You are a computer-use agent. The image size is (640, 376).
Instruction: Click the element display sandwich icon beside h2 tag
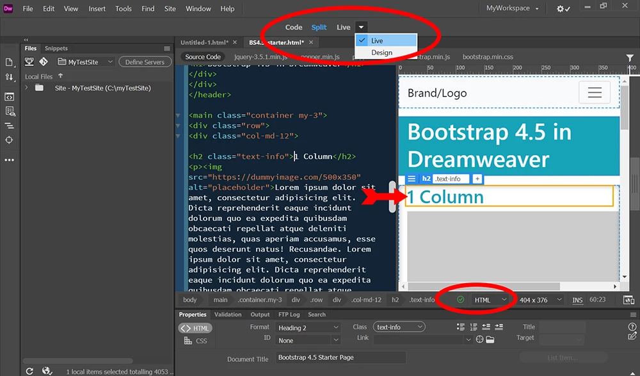point(412,179)
